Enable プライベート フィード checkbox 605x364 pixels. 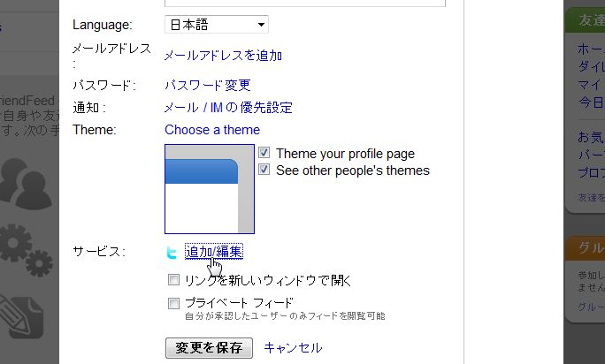coord(173,303)
